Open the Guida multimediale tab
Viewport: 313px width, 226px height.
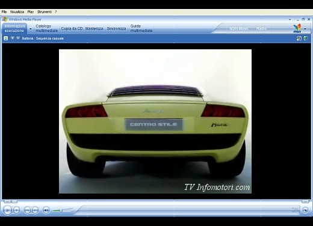141,28
